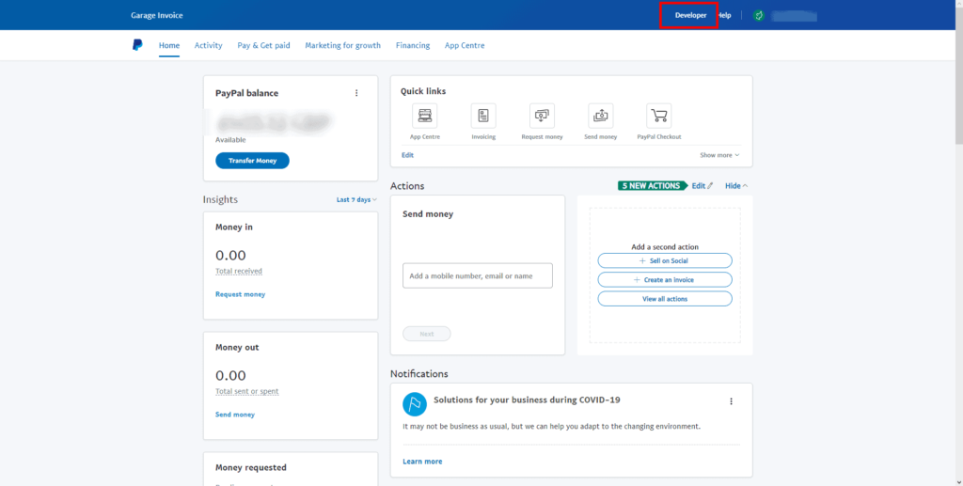
Task: Click Send money link under Money out
Action: click(234, 415)
